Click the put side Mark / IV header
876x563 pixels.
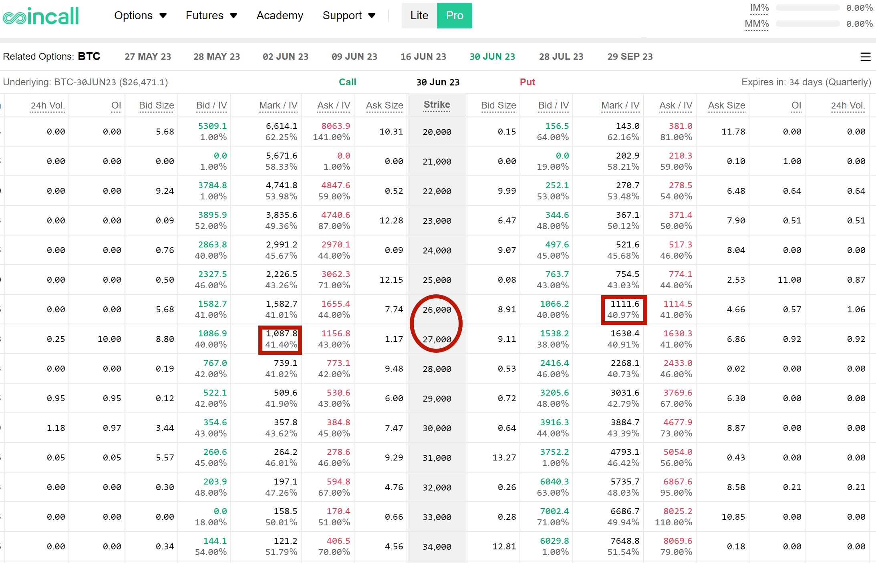click(x=620, y=106)
